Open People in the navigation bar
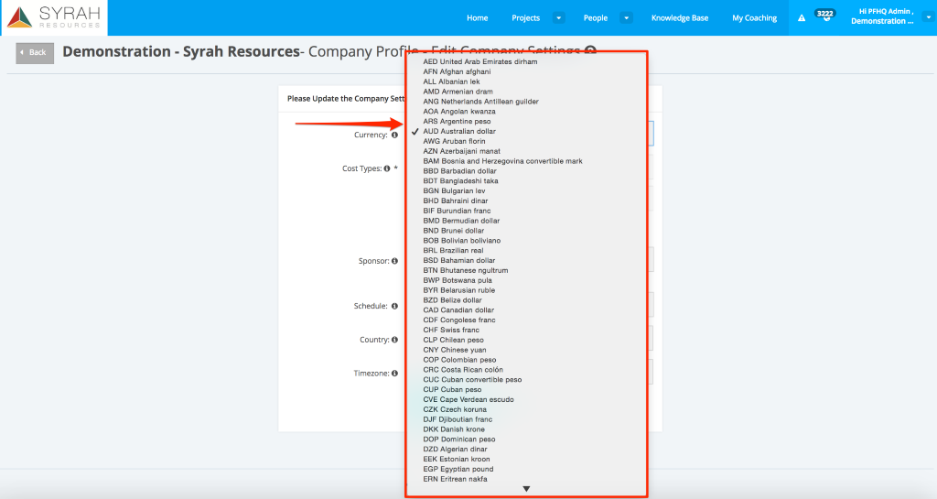The height and width of the screenshot is (499, 937). coord(595,18)
